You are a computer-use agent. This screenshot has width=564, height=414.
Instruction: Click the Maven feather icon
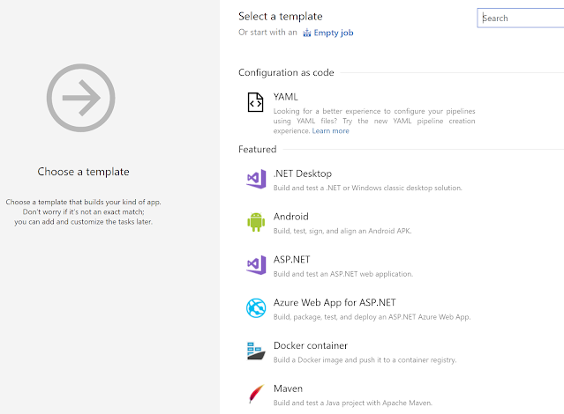(x=255, y=393)
